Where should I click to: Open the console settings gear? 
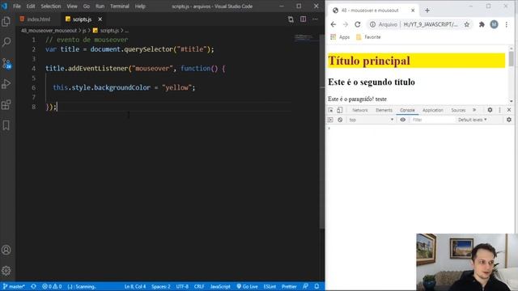[x=509, y=120]
